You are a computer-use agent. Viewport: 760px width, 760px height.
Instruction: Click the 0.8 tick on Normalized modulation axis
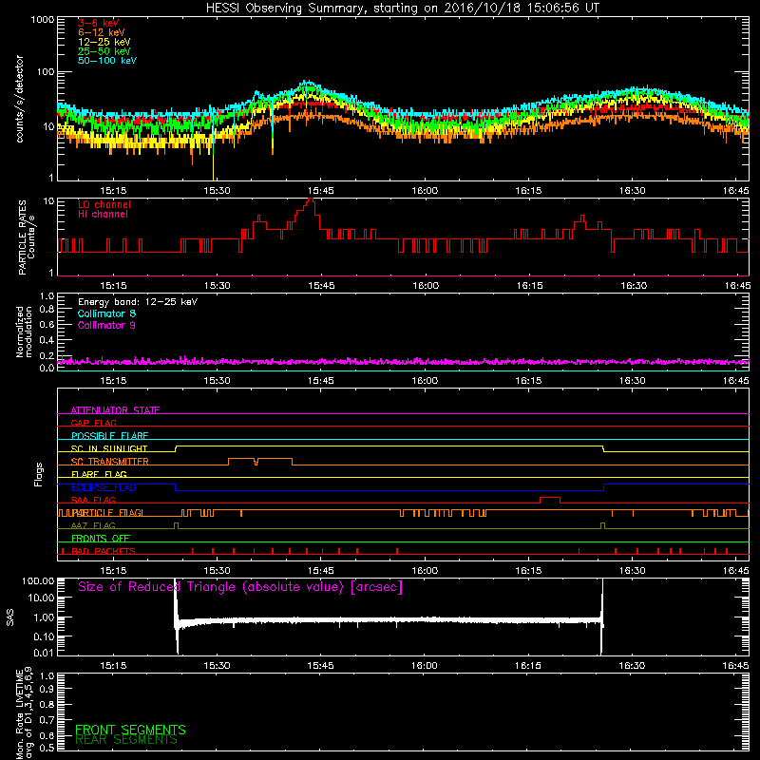click(47, 310)
